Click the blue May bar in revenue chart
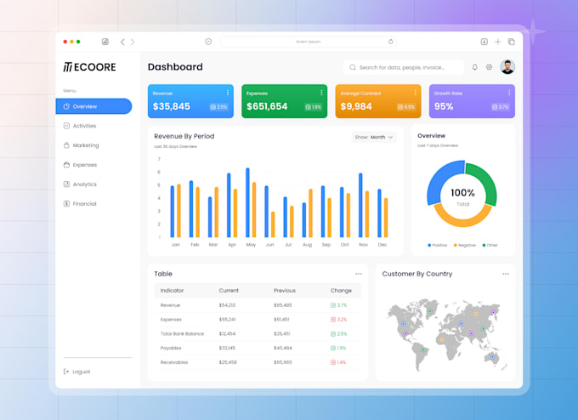This screenshot has width=578, height=420. (247, 202)
